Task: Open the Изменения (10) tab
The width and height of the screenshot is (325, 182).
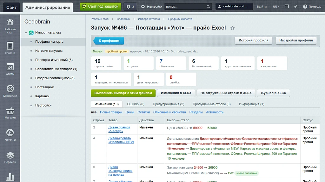Action: [x=107, y=104]
